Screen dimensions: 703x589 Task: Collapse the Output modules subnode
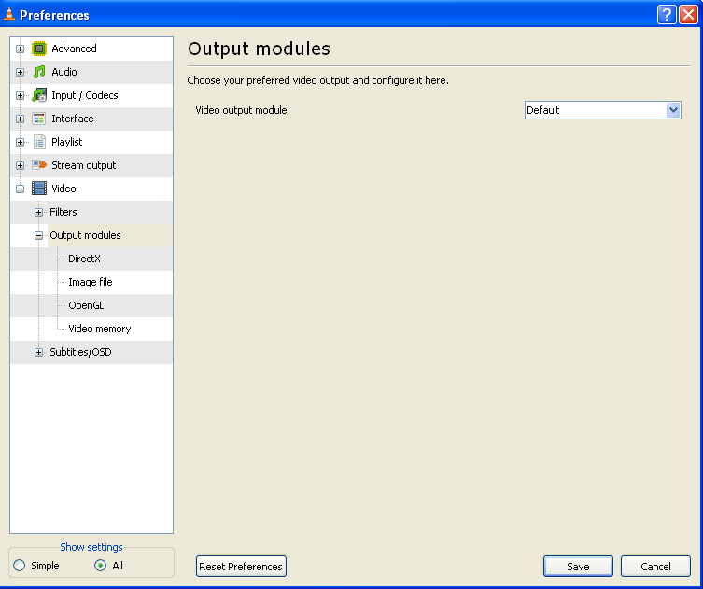tap(38, 235)
